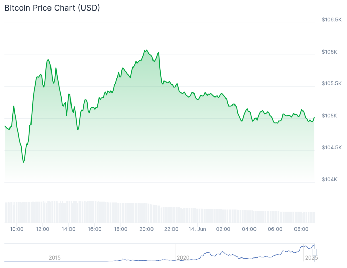Click the 10:00 time axis label

(17, 229)
